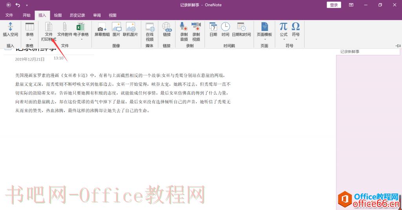This screenshot has height=210, width=402.
Task: Click the last note line beginning 从而来的赞美
Action: coord(82,111)
